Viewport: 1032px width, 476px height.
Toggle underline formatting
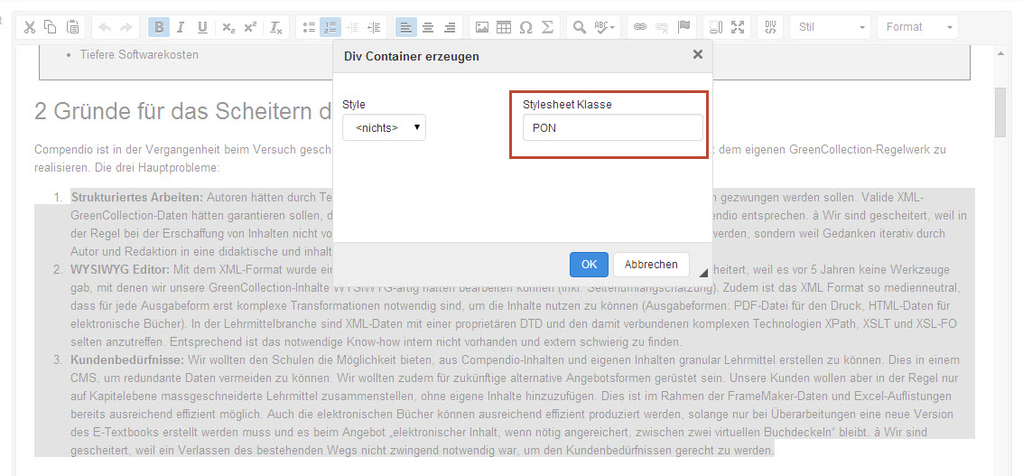[202, 27]
